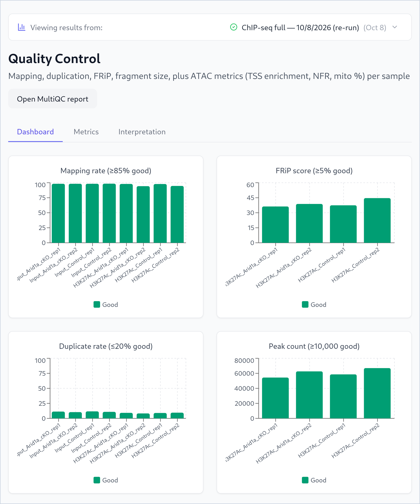Screen dimensions: 420x504
Task: Click the 80000 axis label in Peak count
Action: click(244, 361)
